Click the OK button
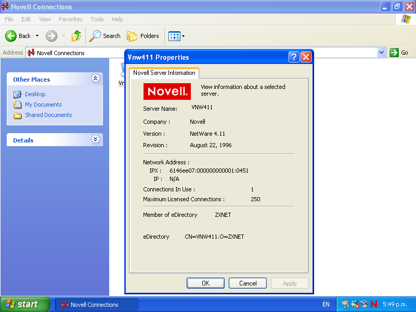This screenshot has width=416, height=312. tap(205, 283)
